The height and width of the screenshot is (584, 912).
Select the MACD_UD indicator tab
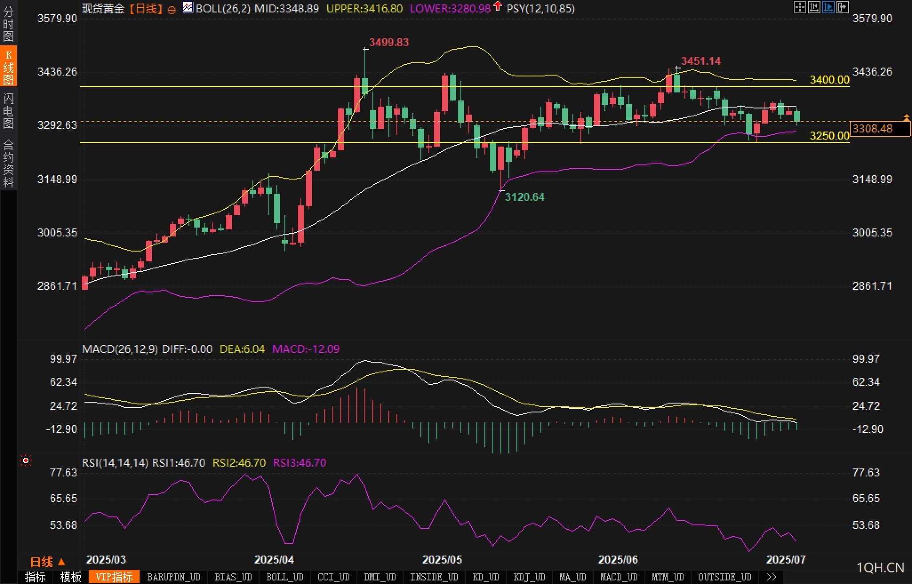(x=619, y=577)
